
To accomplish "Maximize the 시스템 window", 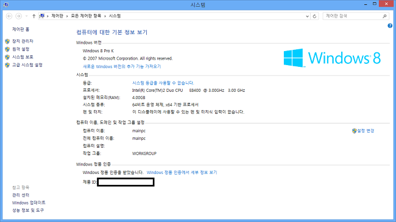I will pyautogui.click(x=375, y=4).
